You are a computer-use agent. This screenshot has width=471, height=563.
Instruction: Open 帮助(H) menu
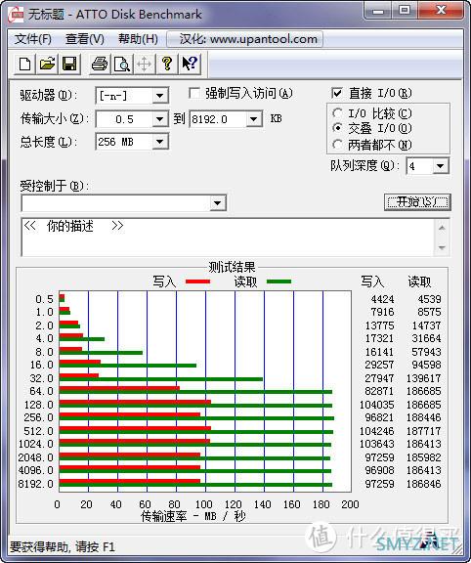click(x=138, y=39)
